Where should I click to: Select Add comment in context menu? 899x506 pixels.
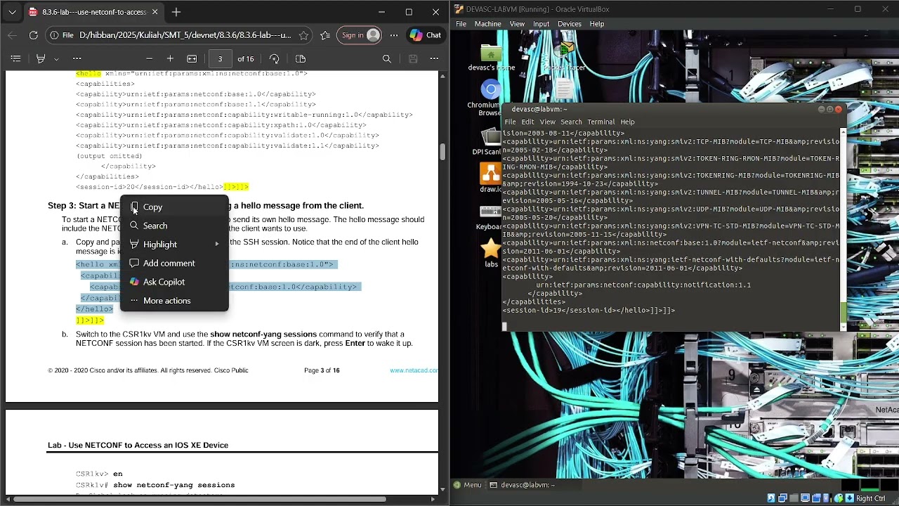[174, 263]
